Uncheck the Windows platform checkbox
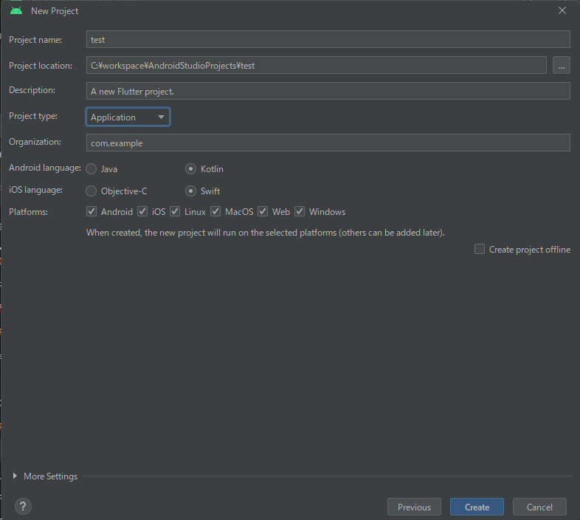Screen dimensions: 580x520 [300, 211]
